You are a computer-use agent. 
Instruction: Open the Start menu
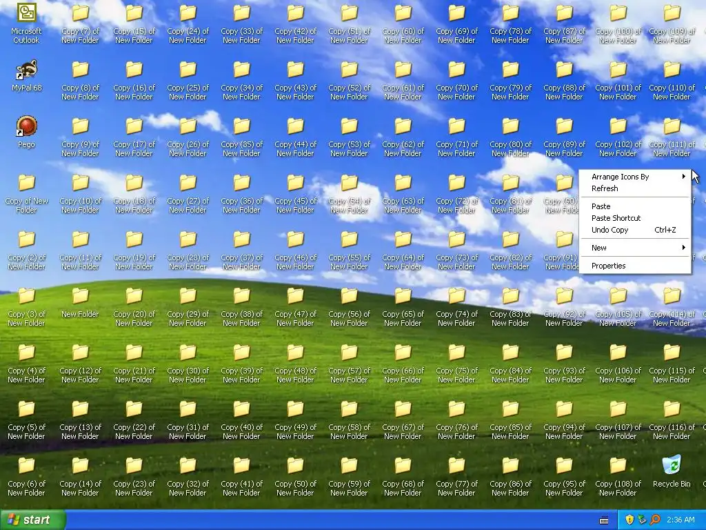32,520
